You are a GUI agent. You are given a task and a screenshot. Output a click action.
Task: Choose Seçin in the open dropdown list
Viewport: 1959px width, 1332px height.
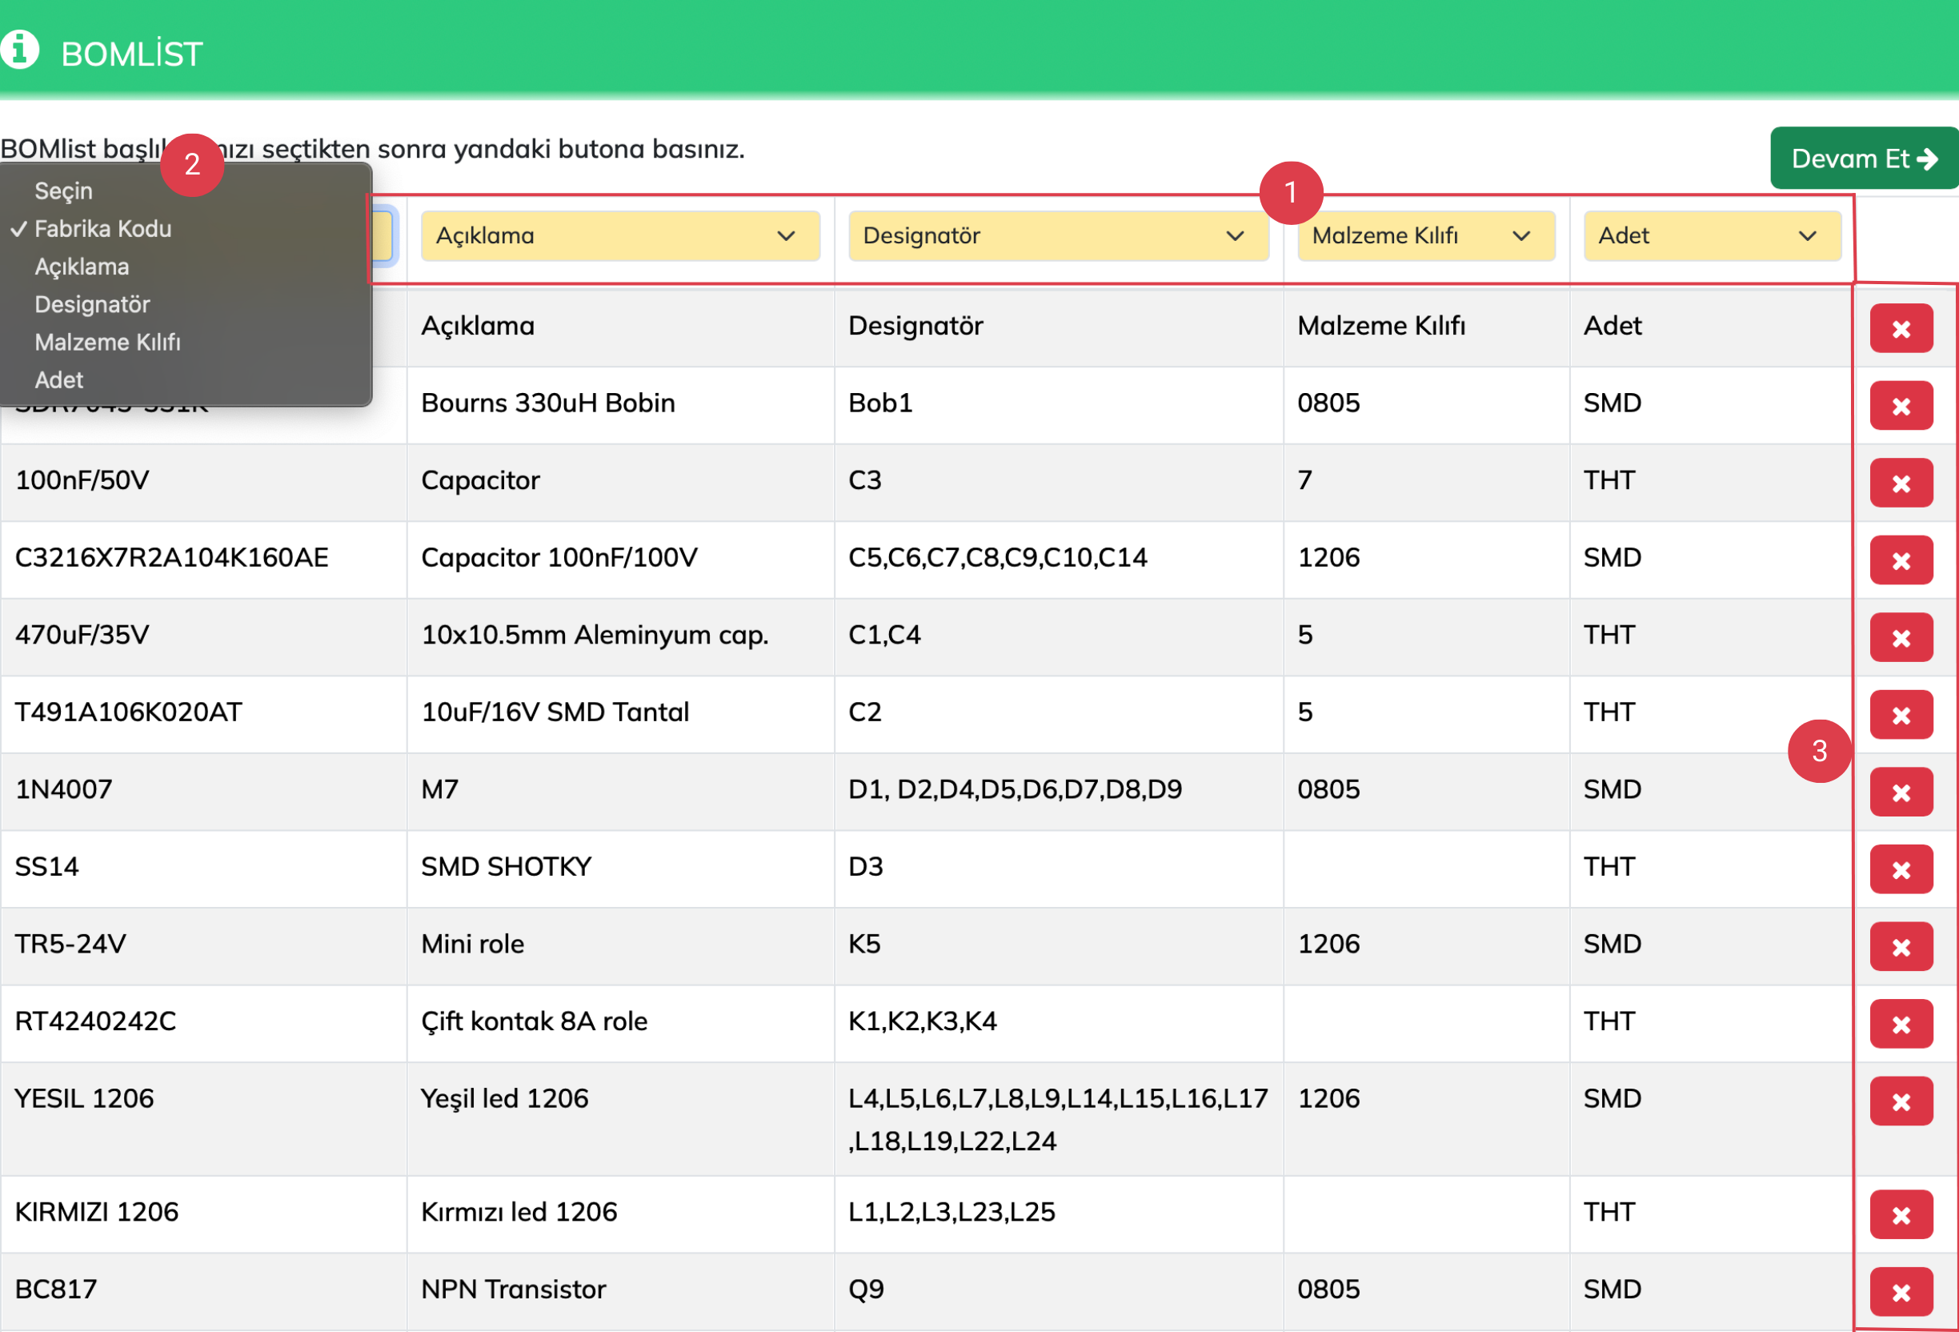coord(63,191)
